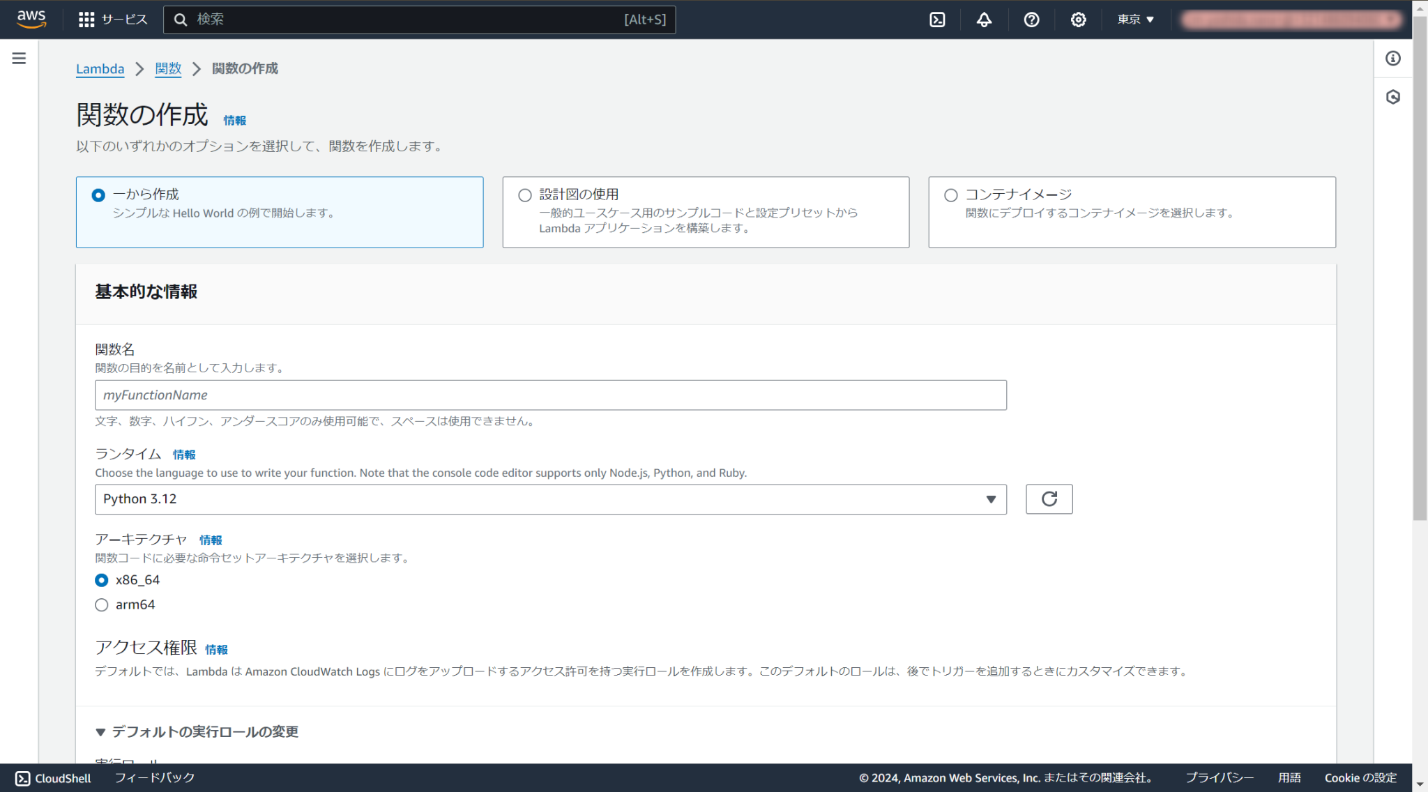Open the Python 3.12 runtime dropdown

tap(550, 499)
